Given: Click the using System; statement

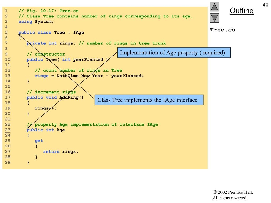Looking at the screenshot, I should click(x=36, y=22).
